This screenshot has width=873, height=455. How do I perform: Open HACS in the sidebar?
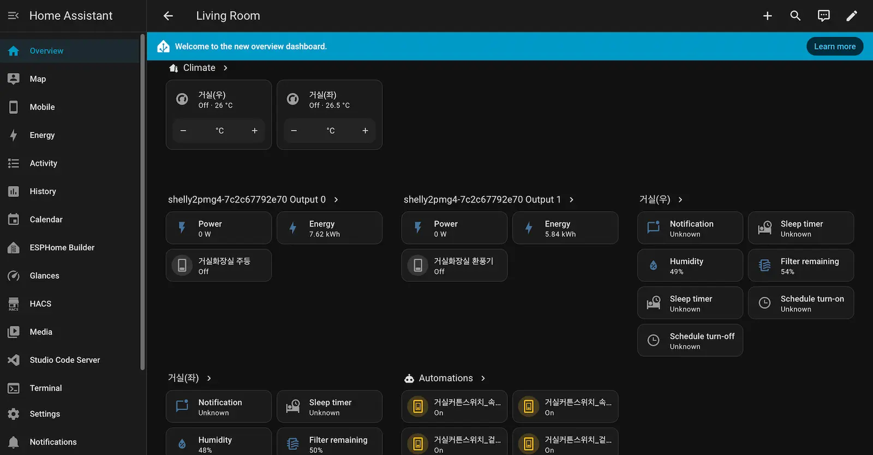click(x=70, y=304)
